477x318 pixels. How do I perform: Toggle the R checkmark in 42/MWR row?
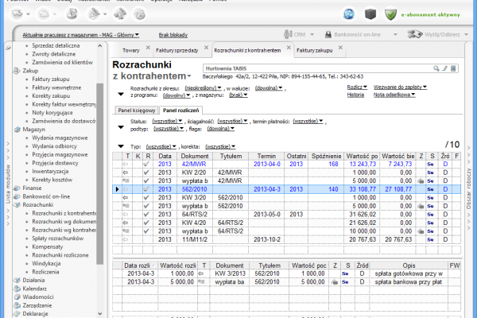point(148,163)
